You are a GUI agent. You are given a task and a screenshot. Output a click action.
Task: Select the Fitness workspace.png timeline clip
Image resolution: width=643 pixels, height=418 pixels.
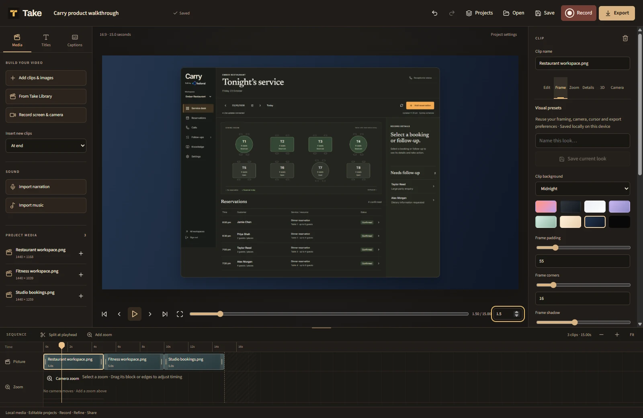(134, 362)
